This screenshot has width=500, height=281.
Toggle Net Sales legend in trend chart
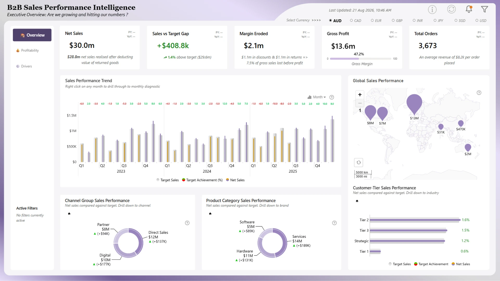pos(235,180)
